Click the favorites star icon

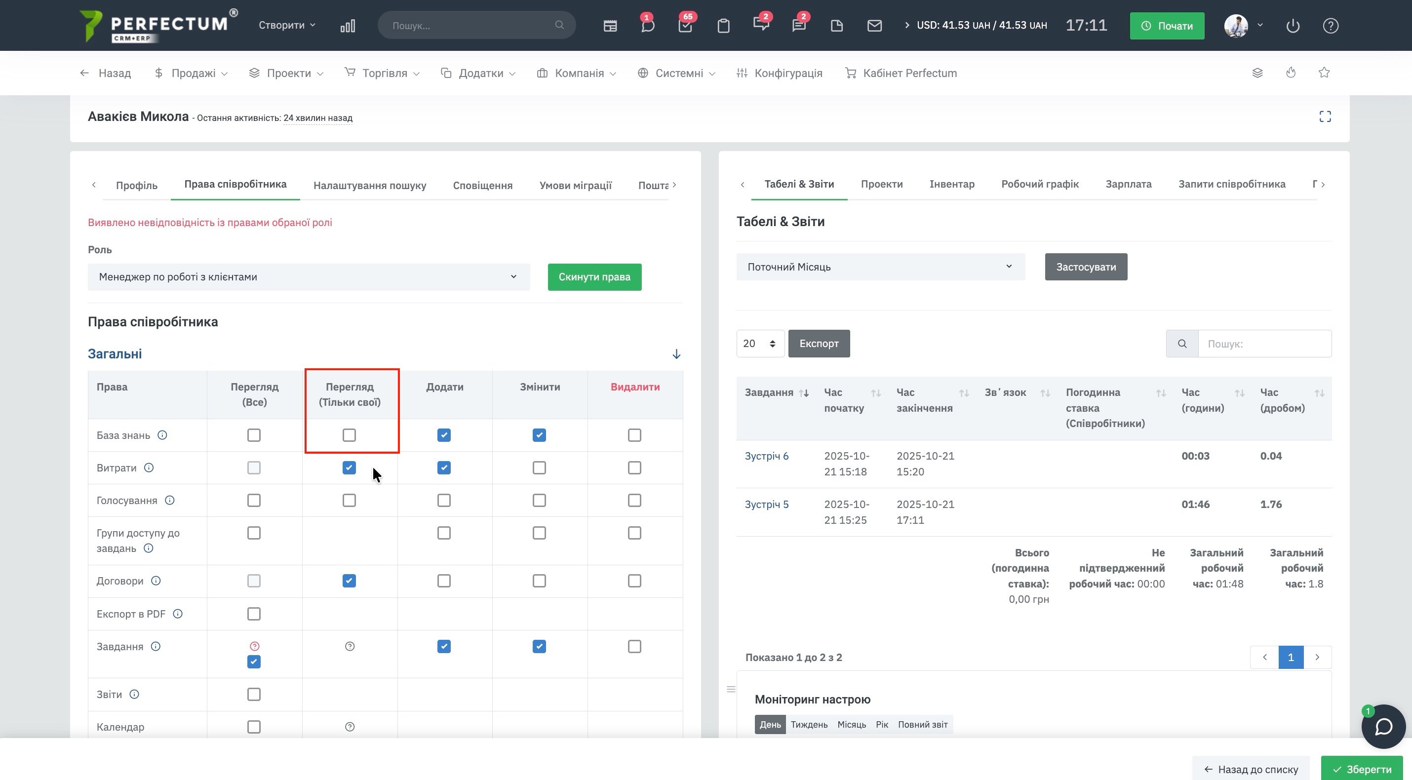(x=1324, y=73)
